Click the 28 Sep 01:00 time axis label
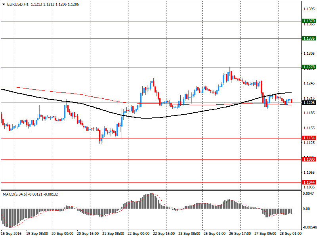This screenshot has height=238, width=317. tap(290, 233)
